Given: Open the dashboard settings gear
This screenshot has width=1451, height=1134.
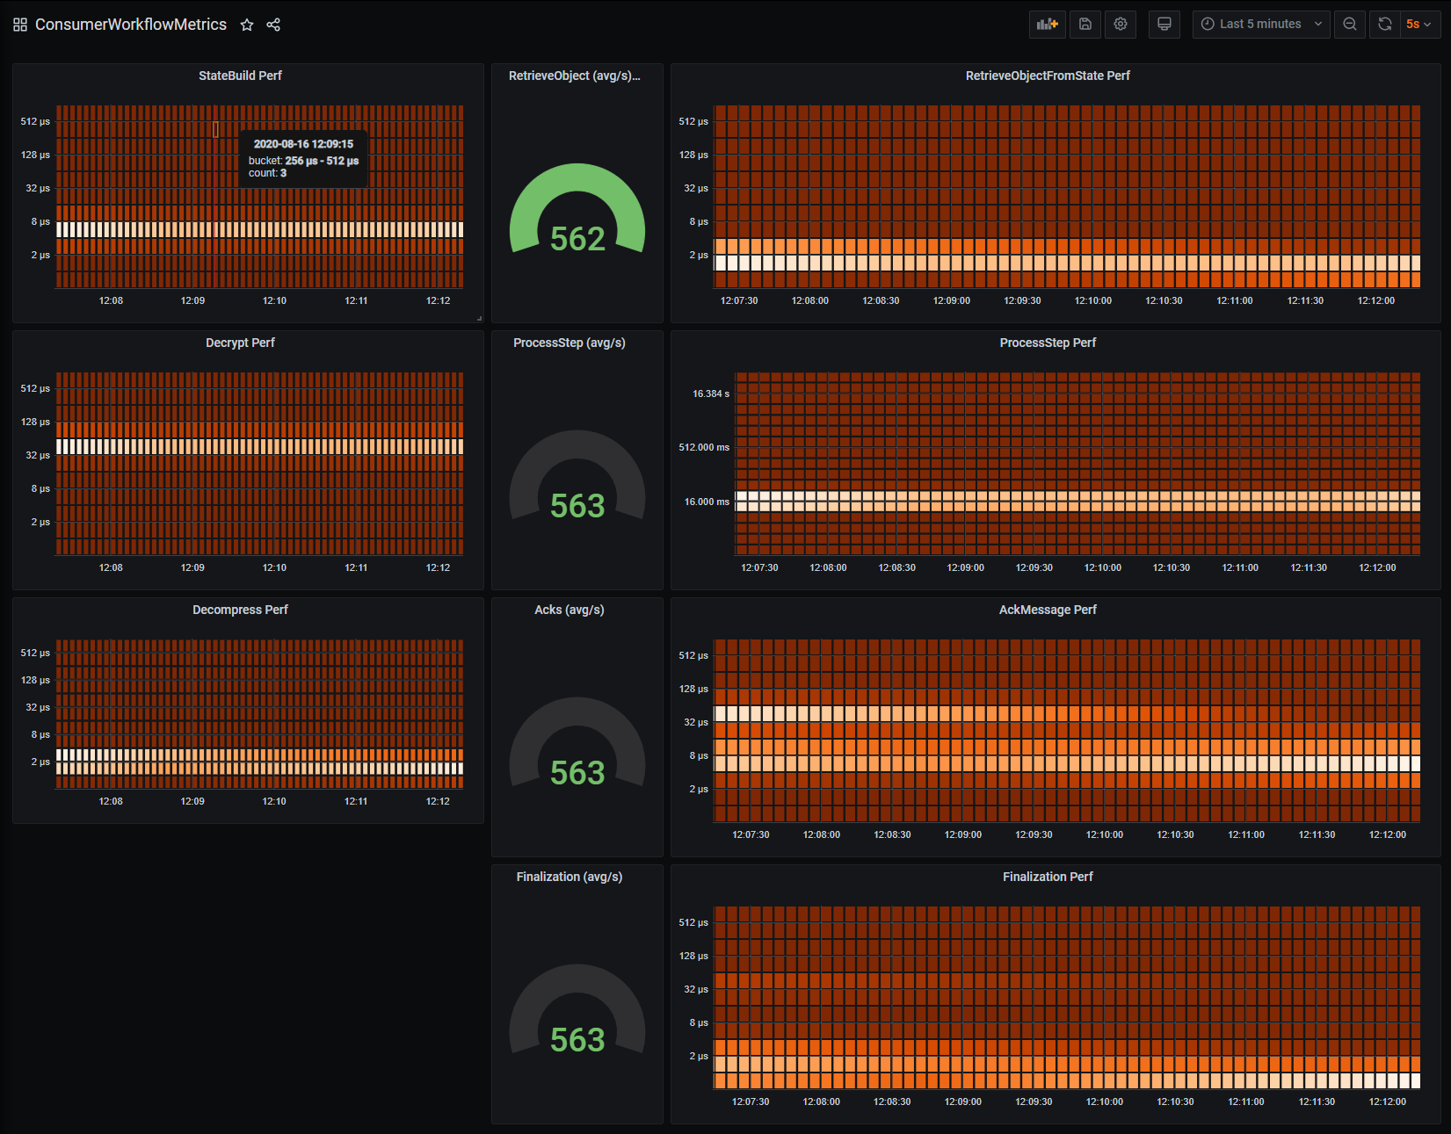Looking at the screenshot, I should (1121, 24).
